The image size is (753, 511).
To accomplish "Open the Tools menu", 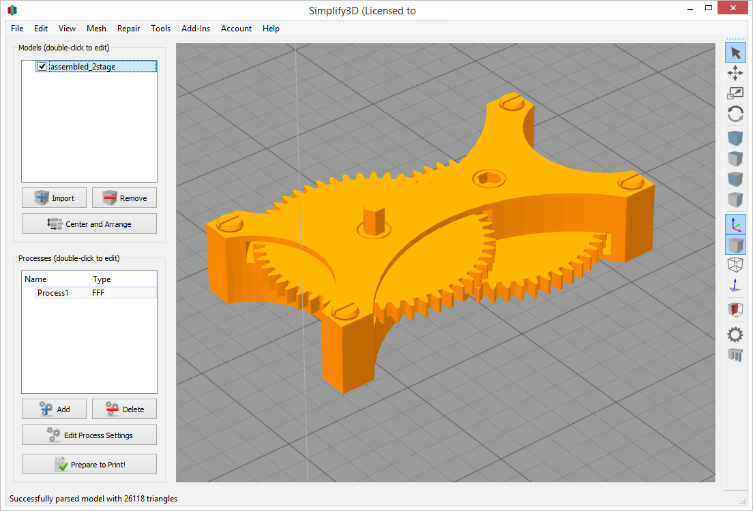I will coord(160,29).
